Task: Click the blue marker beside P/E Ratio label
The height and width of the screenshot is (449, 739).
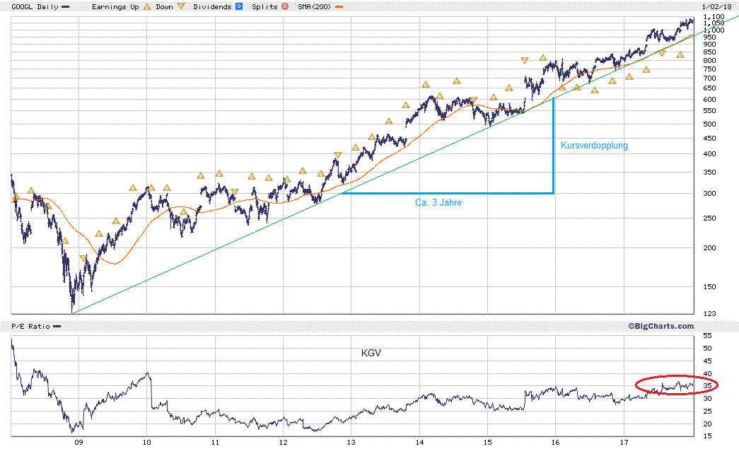Action: tap(57, 327)
